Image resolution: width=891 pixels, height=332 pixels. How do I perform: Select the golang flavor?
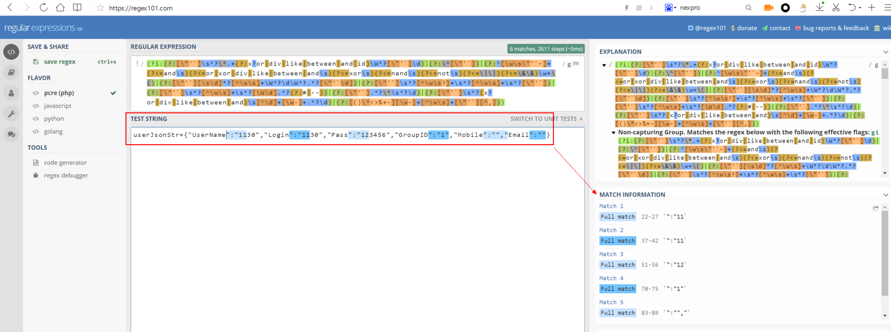pyautogui.click(x=53, y=132)
